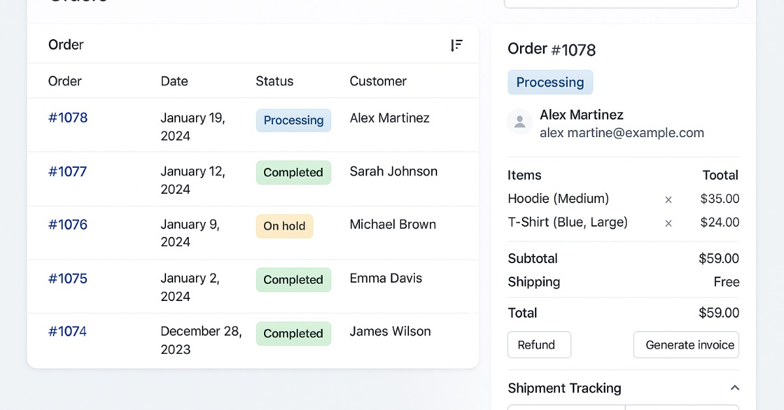Click the alex martine@example.com email address
Screen dimensions: 784x410
pos(621,133)
